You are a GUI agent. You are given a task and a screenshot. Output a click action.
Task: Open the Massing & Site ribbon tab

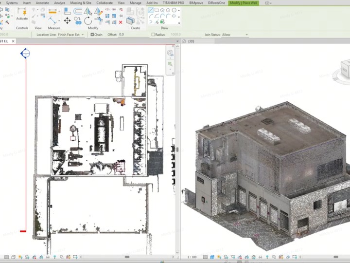[81, 3]
